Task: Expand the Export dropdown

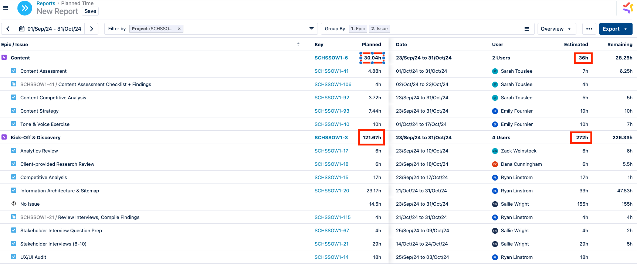Action: [616, 29]
